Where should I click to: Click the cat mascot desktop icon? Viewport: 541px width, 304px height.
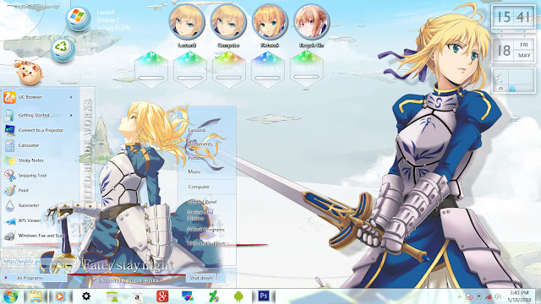pyautogui.click(x=30, y=73)
